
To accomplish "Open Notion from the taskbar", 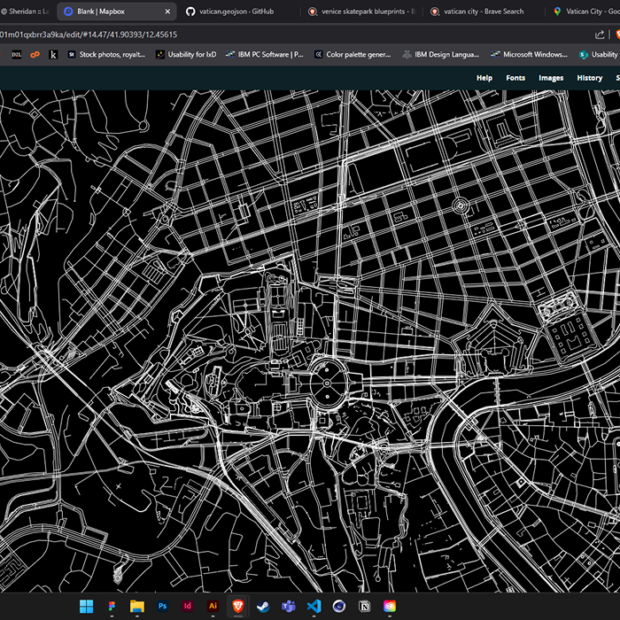I will coord(364,607).
